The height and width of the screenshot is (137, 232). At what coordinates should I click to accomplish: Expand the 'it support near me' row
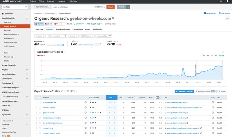(x=37, y=102)
